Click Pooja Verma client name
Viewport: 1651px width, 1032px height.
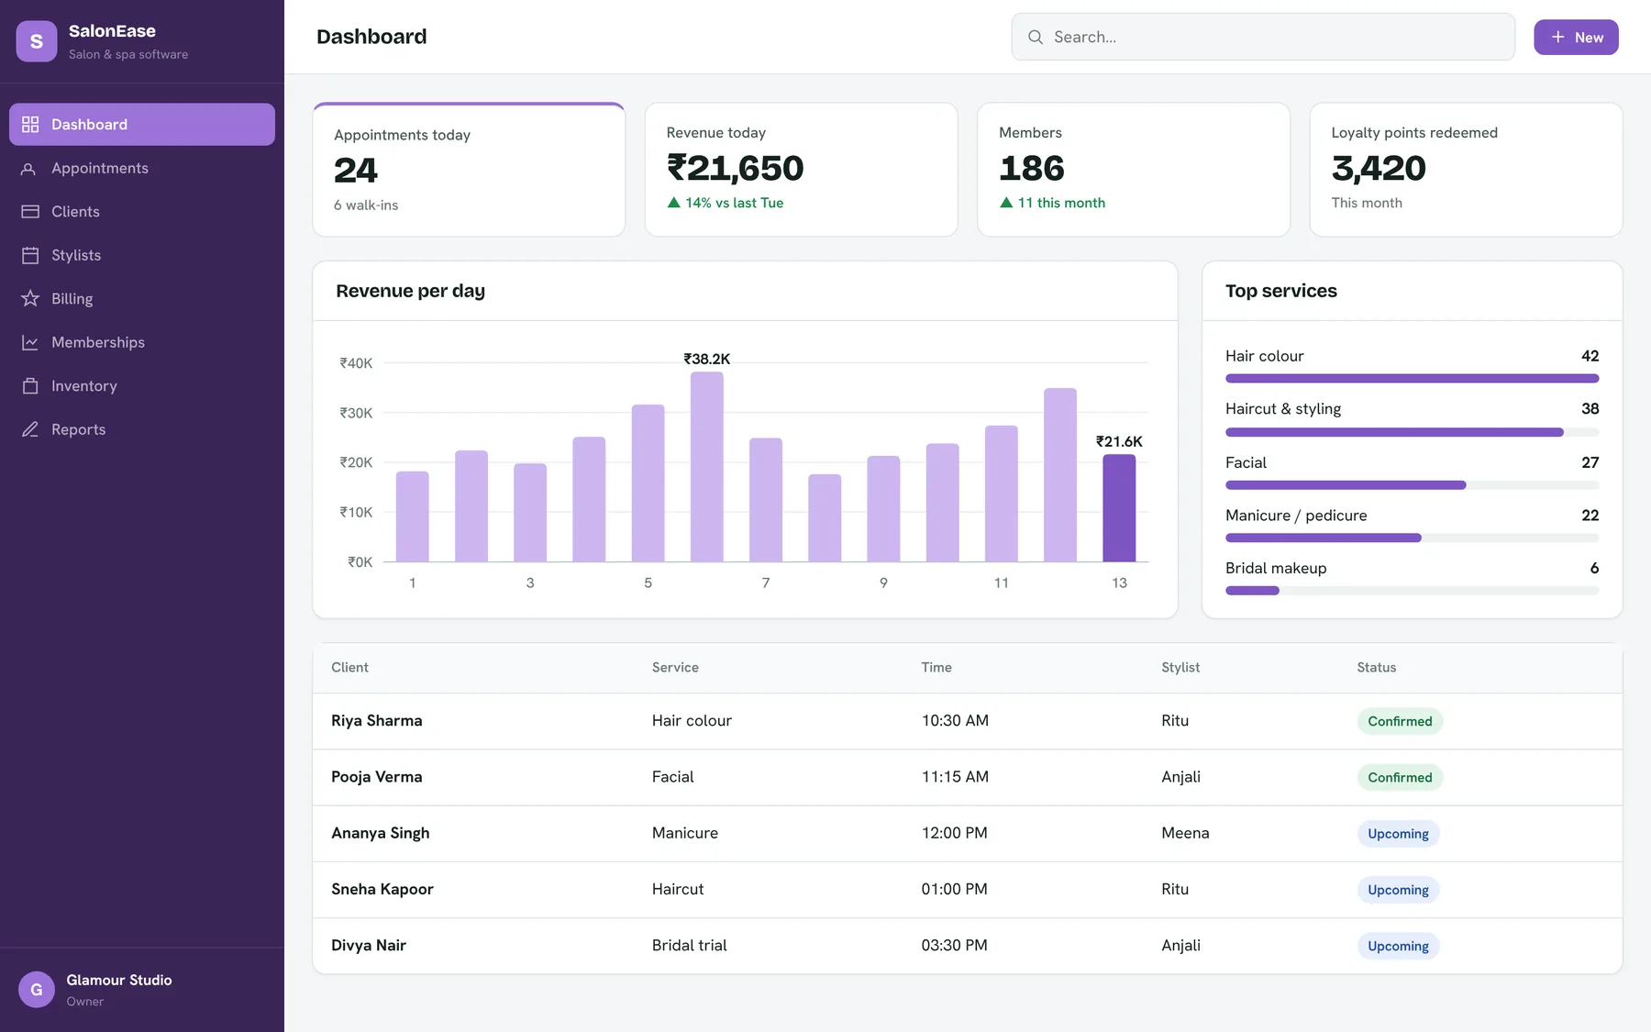tap(377, 777)
